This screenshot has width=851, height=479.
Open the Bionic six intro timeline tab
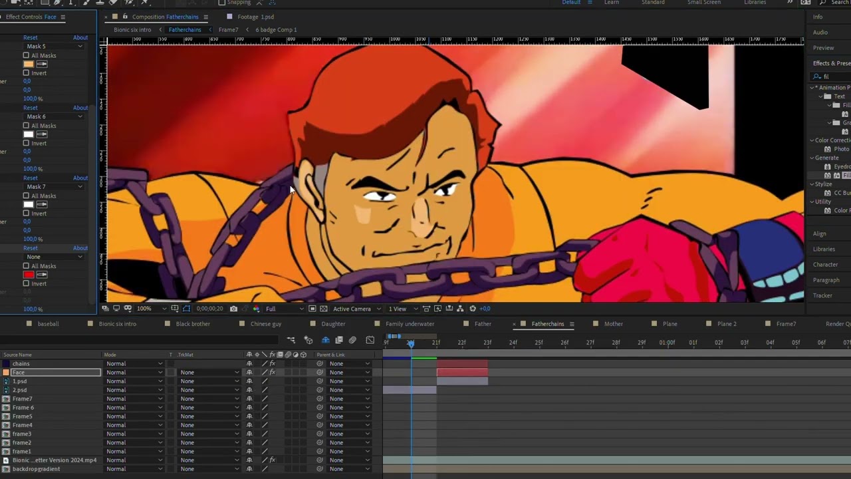[117, 324]
